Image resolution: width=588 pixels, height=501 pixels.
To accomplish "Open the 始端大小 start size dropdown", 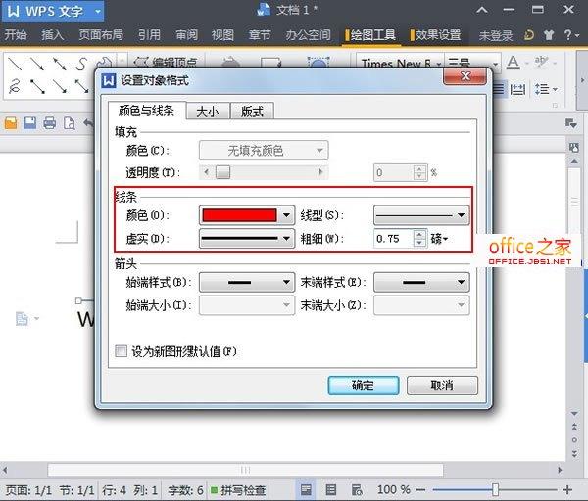I will [247, 305].
